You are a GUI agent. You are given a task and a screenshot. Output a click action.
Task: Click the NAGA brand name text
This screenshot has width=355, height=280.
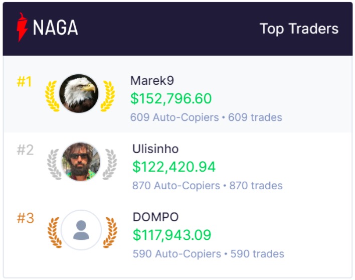[x=55, y=28]
